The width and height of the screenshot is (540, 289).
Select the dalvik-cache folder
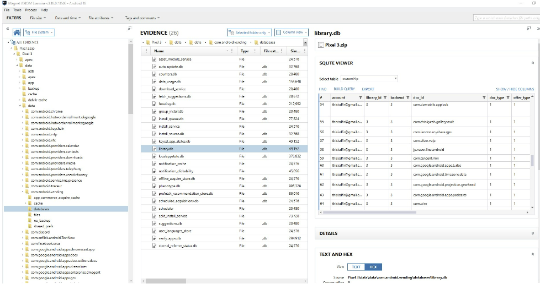point(38,100)
